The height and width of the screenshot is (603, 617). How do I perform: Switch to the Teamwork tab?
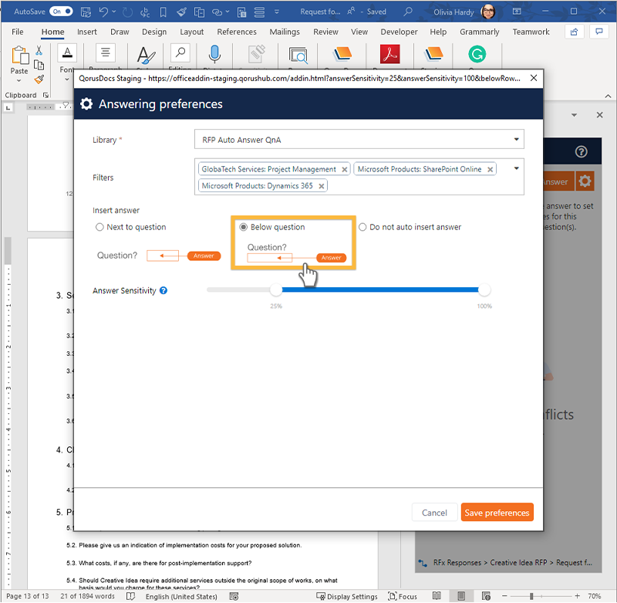point(531,32)
